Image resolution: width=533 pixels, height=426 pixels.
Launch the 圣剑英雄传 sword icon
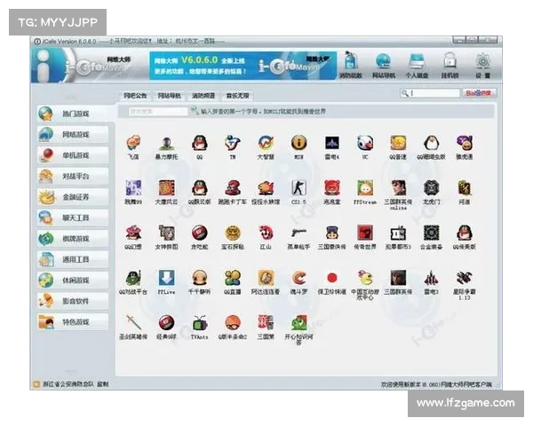[133, 323]
